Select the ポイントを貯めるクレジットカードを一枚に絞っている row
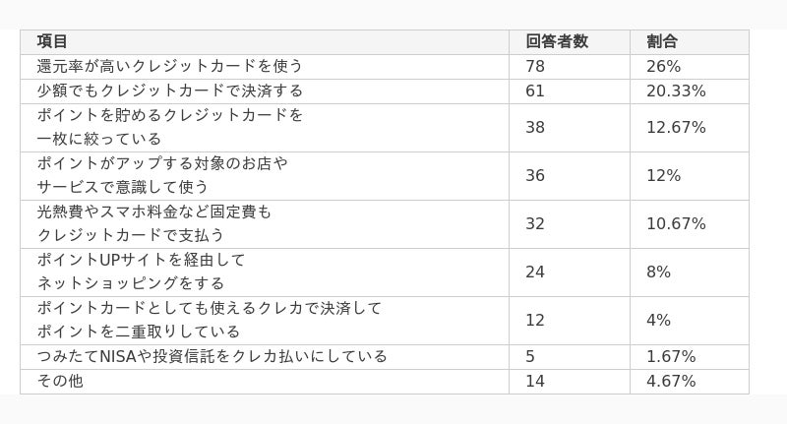The image size is (787, 424). 385,128
